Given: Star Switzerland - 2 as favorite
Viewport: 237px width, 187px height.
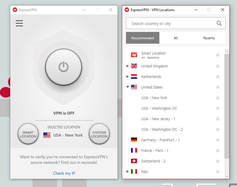Looking at the screenshot, I should click(218, 161).
